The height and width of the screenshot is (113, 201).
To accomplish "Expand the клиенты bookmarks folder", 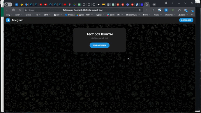I will (x=170, y=15).
